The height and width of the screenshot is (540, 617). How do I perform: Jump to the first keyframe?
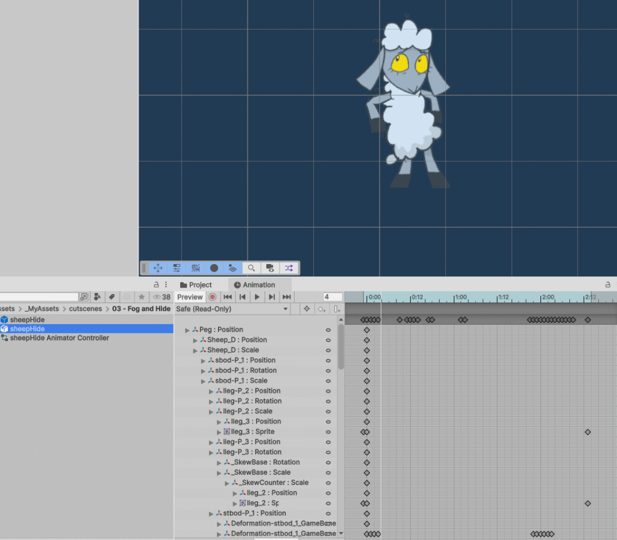[x=228, y=297]
